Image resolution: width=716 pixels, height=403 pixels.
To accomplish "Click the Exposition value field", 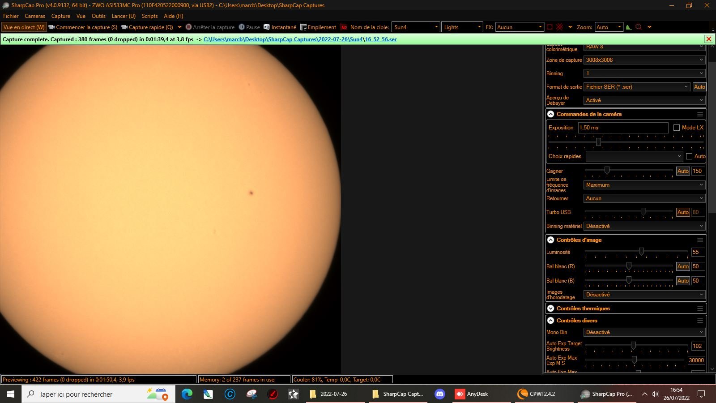I will coord(623,128).
